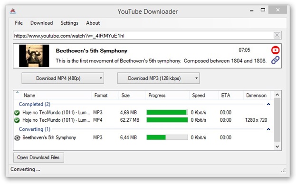Sort by the Size column header
This screenshot has width=297, height=185.
133,95
